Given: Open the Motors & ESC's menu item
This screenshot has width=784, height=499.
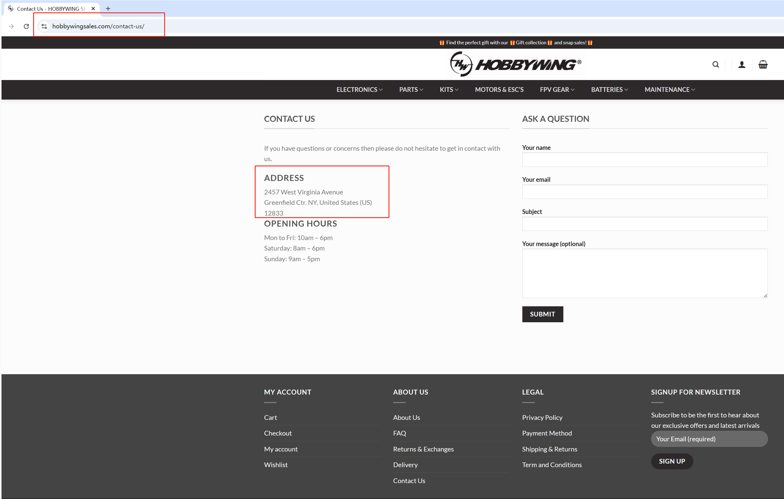Looking at the screenshot, I should tap(499, 89).
